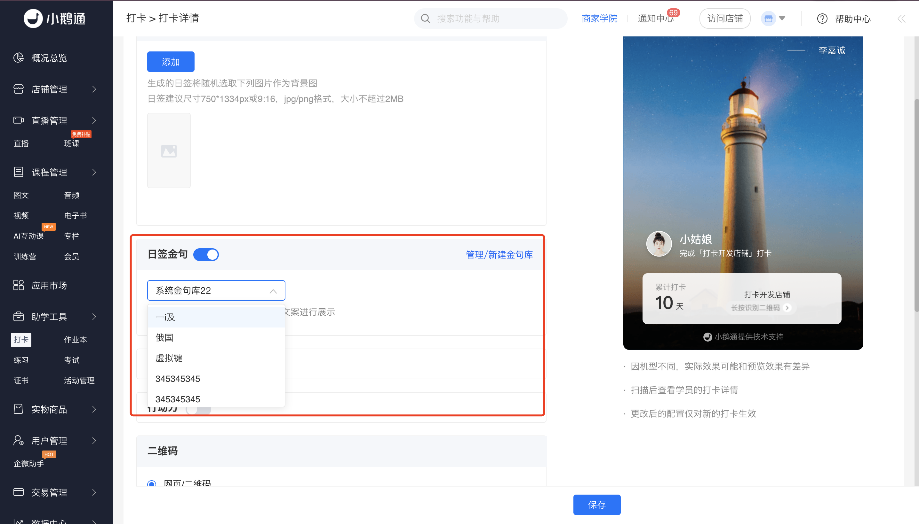The width and height of the screenshot is (919, 524).
Task: Expand the 交易管理 menu chevron
Action: pos(94,492)
